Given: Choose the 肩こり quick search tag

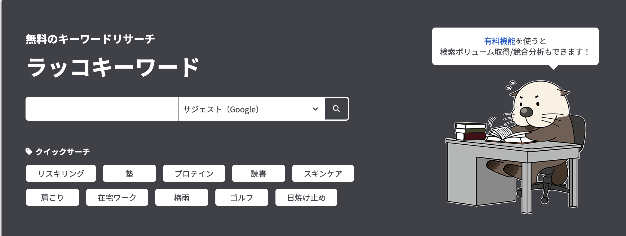Looking at the screenshot, I should click(x=53, y=197).
